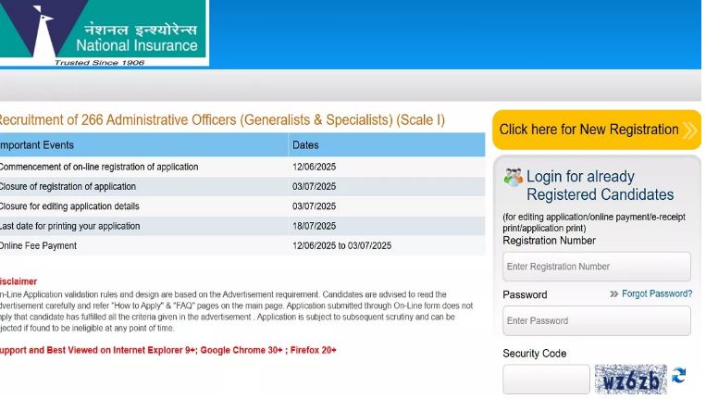This screenshot has height=399, width=706.
Task: Click Login for already Registered Candidates heading
Action: tap(600, 185)
